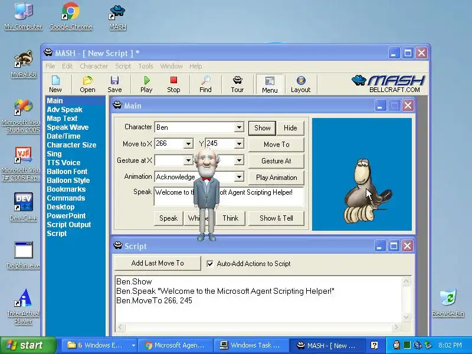Viewport: 472px width, 354px height.
Task: Expand the Move to Y dropdown arrow
Action: pyautogui.click(x=239, y=144)
